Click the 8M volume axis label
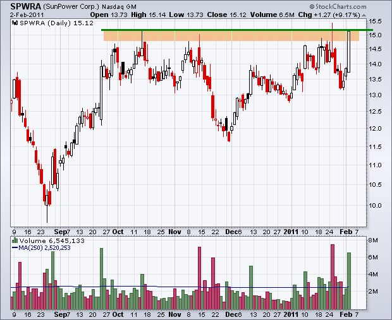The height and width of the screenshot is (320, 392). [373, 240]
